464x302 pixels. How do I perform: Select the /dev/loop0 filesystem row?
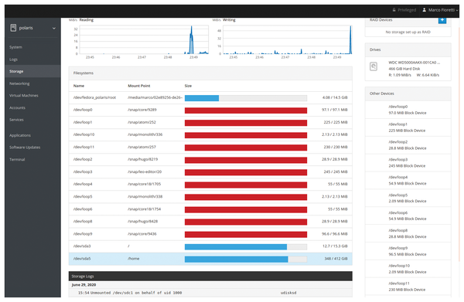(x=210, y=110)
